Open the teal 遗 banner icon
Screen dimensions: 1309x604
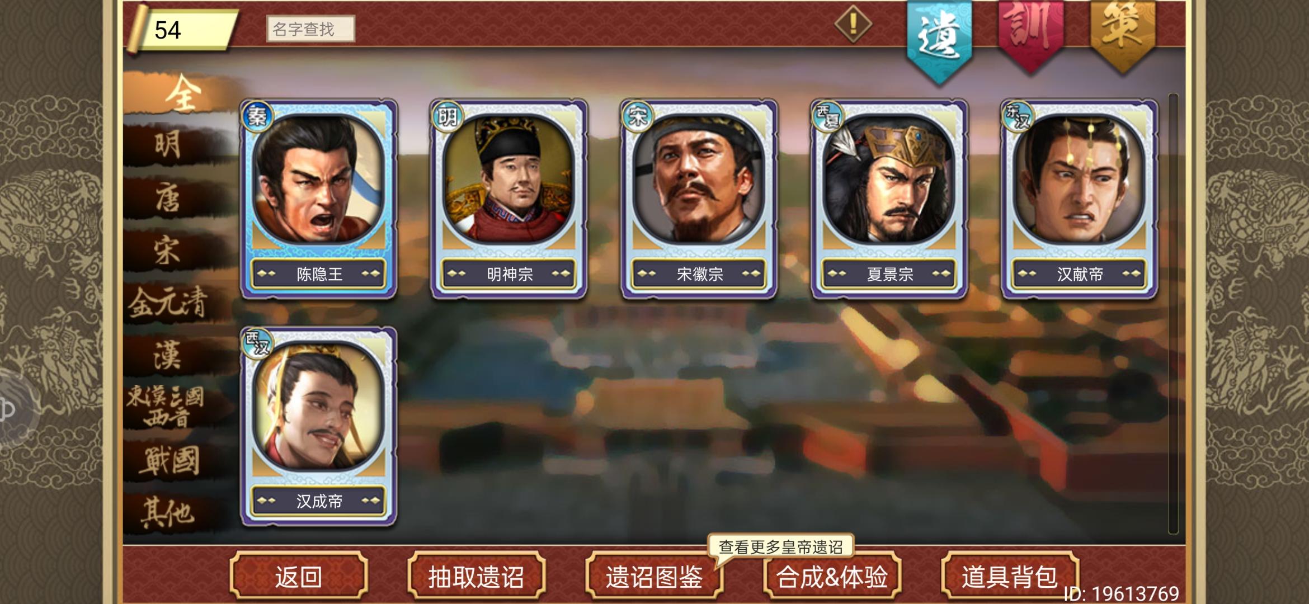(939, 40)
